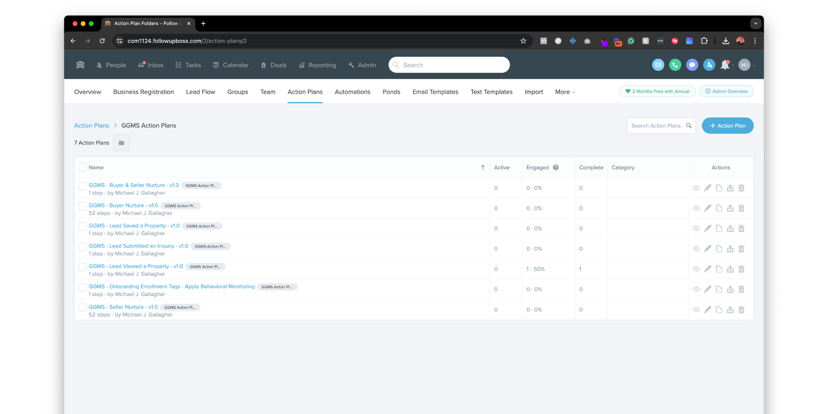Share GGMS - Lead Viewed a Property plan
This screenshot has height=414, width=828.
(x=730, y=269)
